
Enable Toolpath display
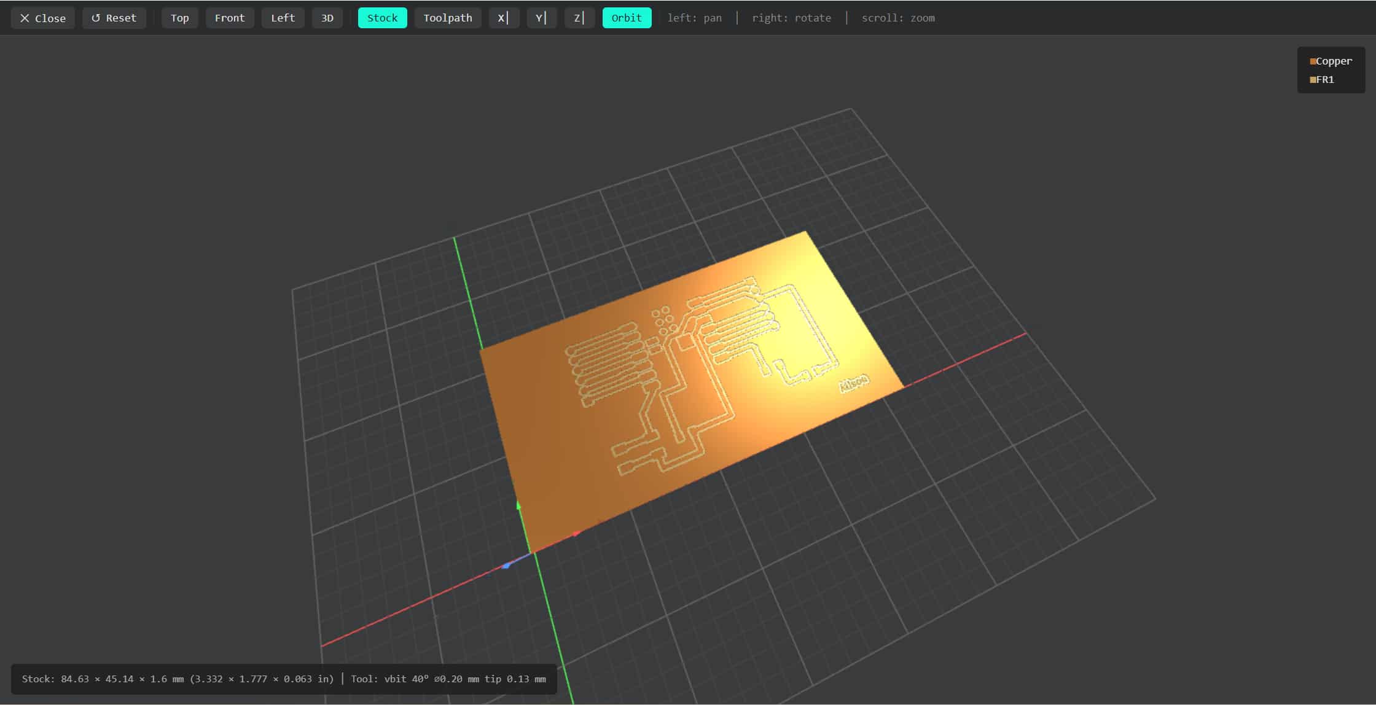click(x=447, y=18)
